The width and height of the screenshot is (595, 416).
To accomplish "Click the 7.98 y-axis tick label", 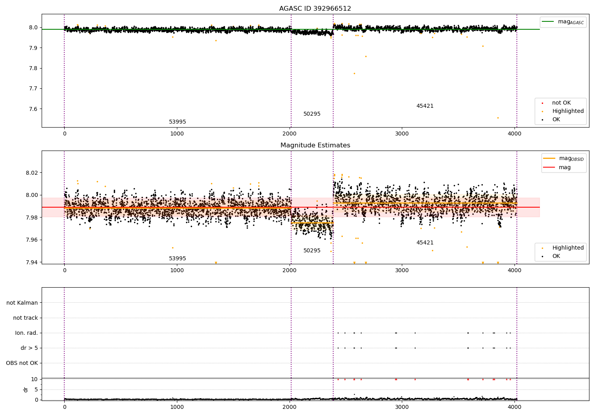I will [x=31, y=218].
